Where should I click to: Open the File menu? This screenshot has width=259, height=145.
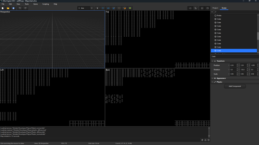(x=3, y=4)
